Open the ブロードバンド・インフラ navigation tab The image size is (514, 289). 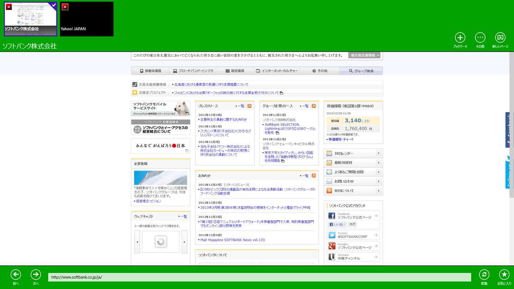point(193,71)
